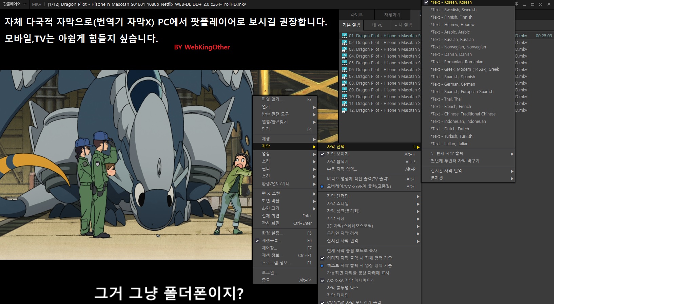700x304 pixels.
Task: Expand 자막 스타일 submenu
Action: (369, 203)
